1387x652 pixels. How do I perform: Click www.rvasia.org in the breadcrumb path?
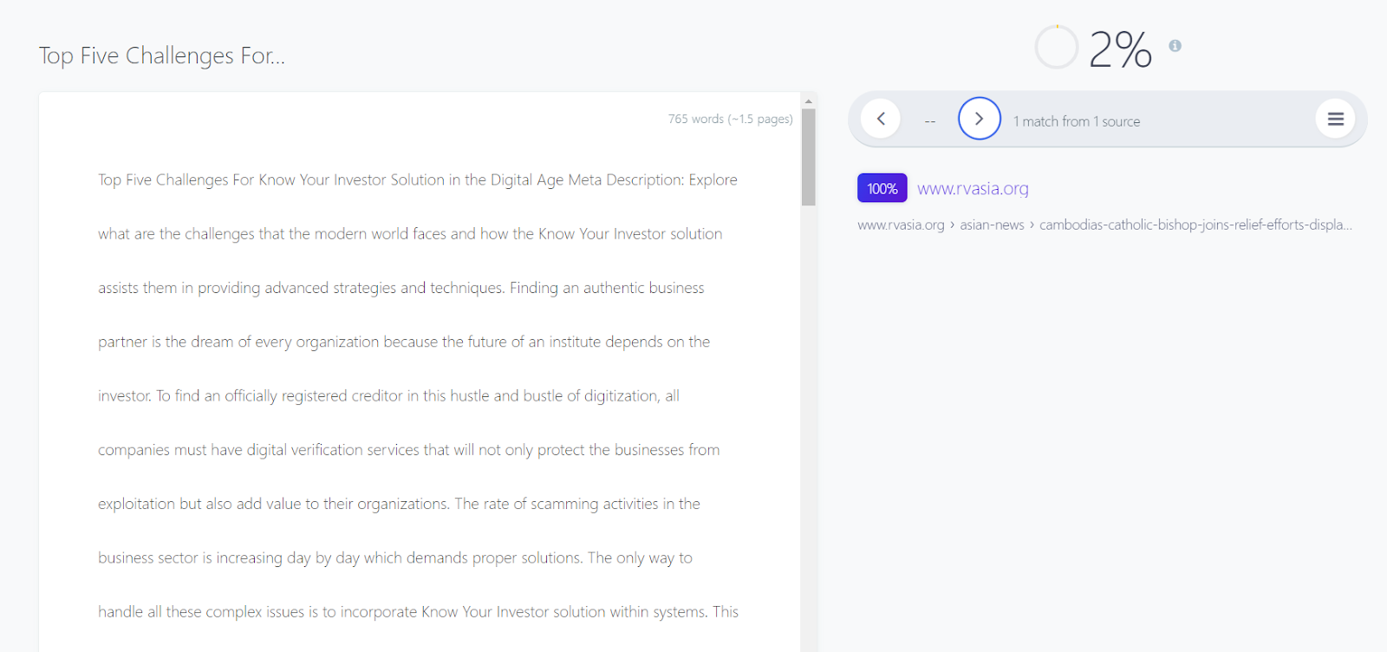click(x=901, y=225)
